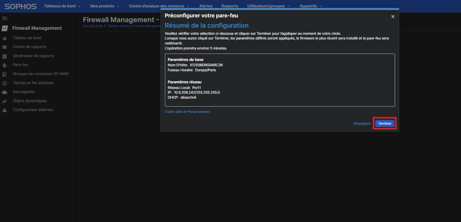
Task: Expand the Mes produits menu
Action: click(x=105, y=6)
